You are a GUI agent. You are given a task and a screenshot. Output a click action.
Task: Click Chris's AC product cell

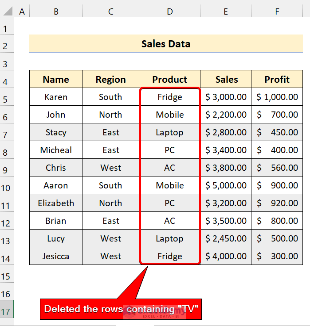coord(170,167)
